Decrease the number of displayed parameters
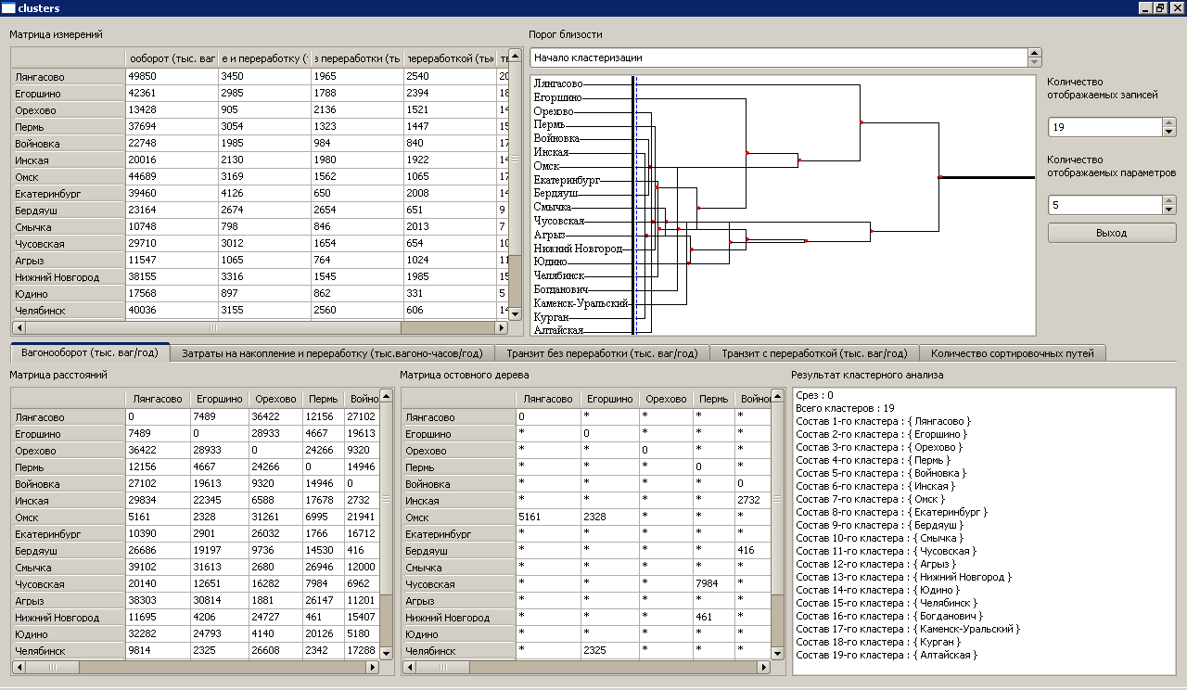Screen dimensions: 1187x690 coord(1168,209)
